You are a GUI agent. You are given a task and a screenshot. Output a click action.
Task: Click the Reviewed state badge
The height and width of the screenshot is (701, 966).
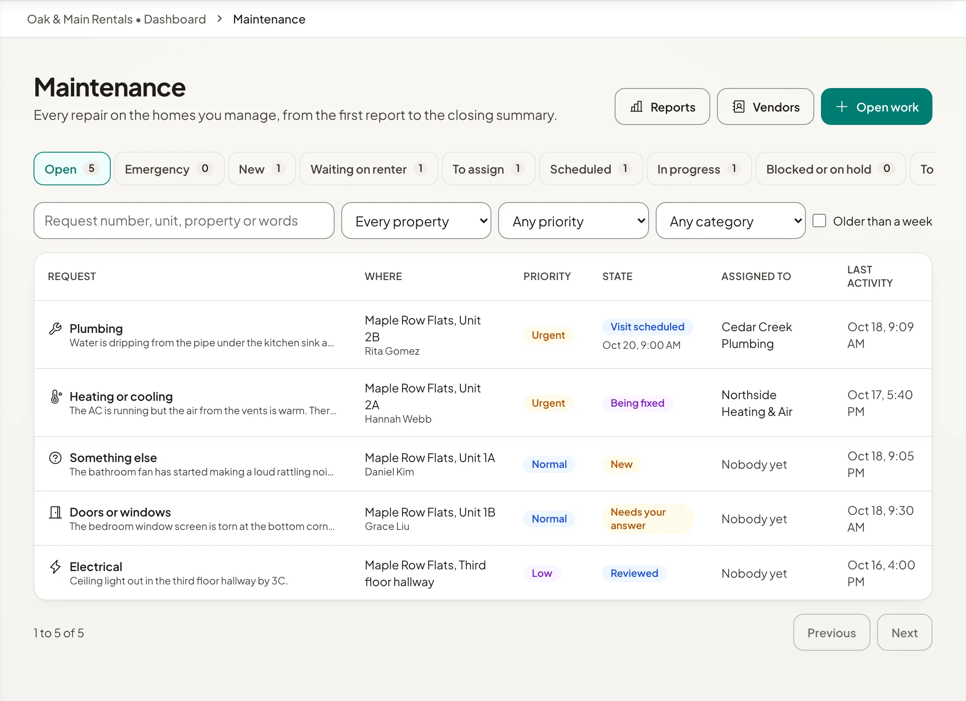point(635,573)
